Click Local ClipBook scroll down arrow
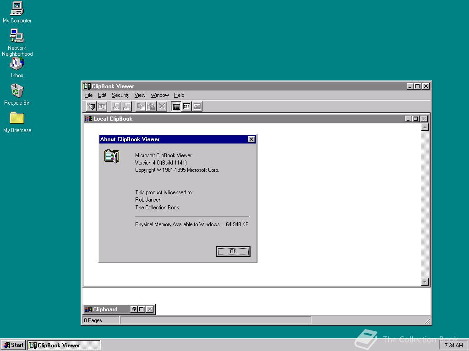Viewport: 469px width, 351px height. 425,282
